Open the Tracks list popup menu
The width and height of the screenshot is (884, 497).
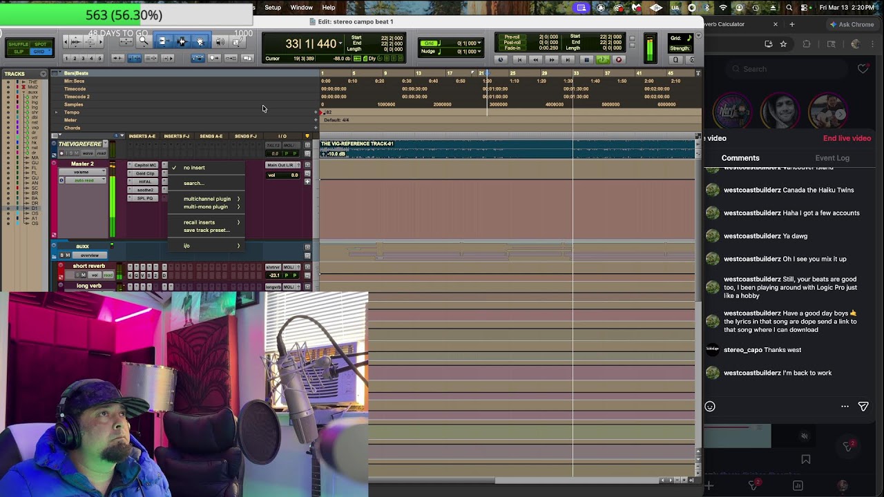click(x=44, y=73)
